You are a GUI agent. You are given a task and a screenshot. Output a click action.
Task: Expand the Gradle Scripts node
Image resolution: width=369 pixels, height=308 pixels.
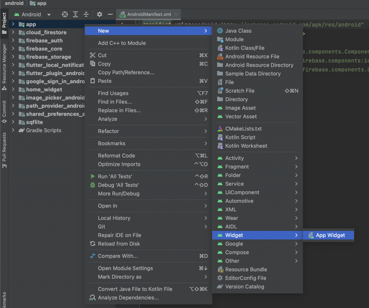point(13,130)
